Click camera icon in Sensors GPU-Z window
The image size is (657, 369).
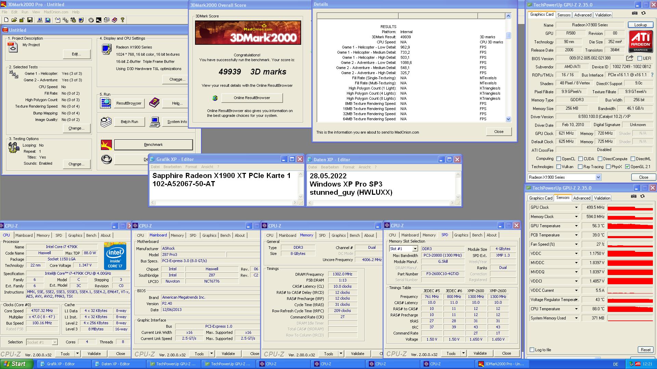click(x=634, y=196)
